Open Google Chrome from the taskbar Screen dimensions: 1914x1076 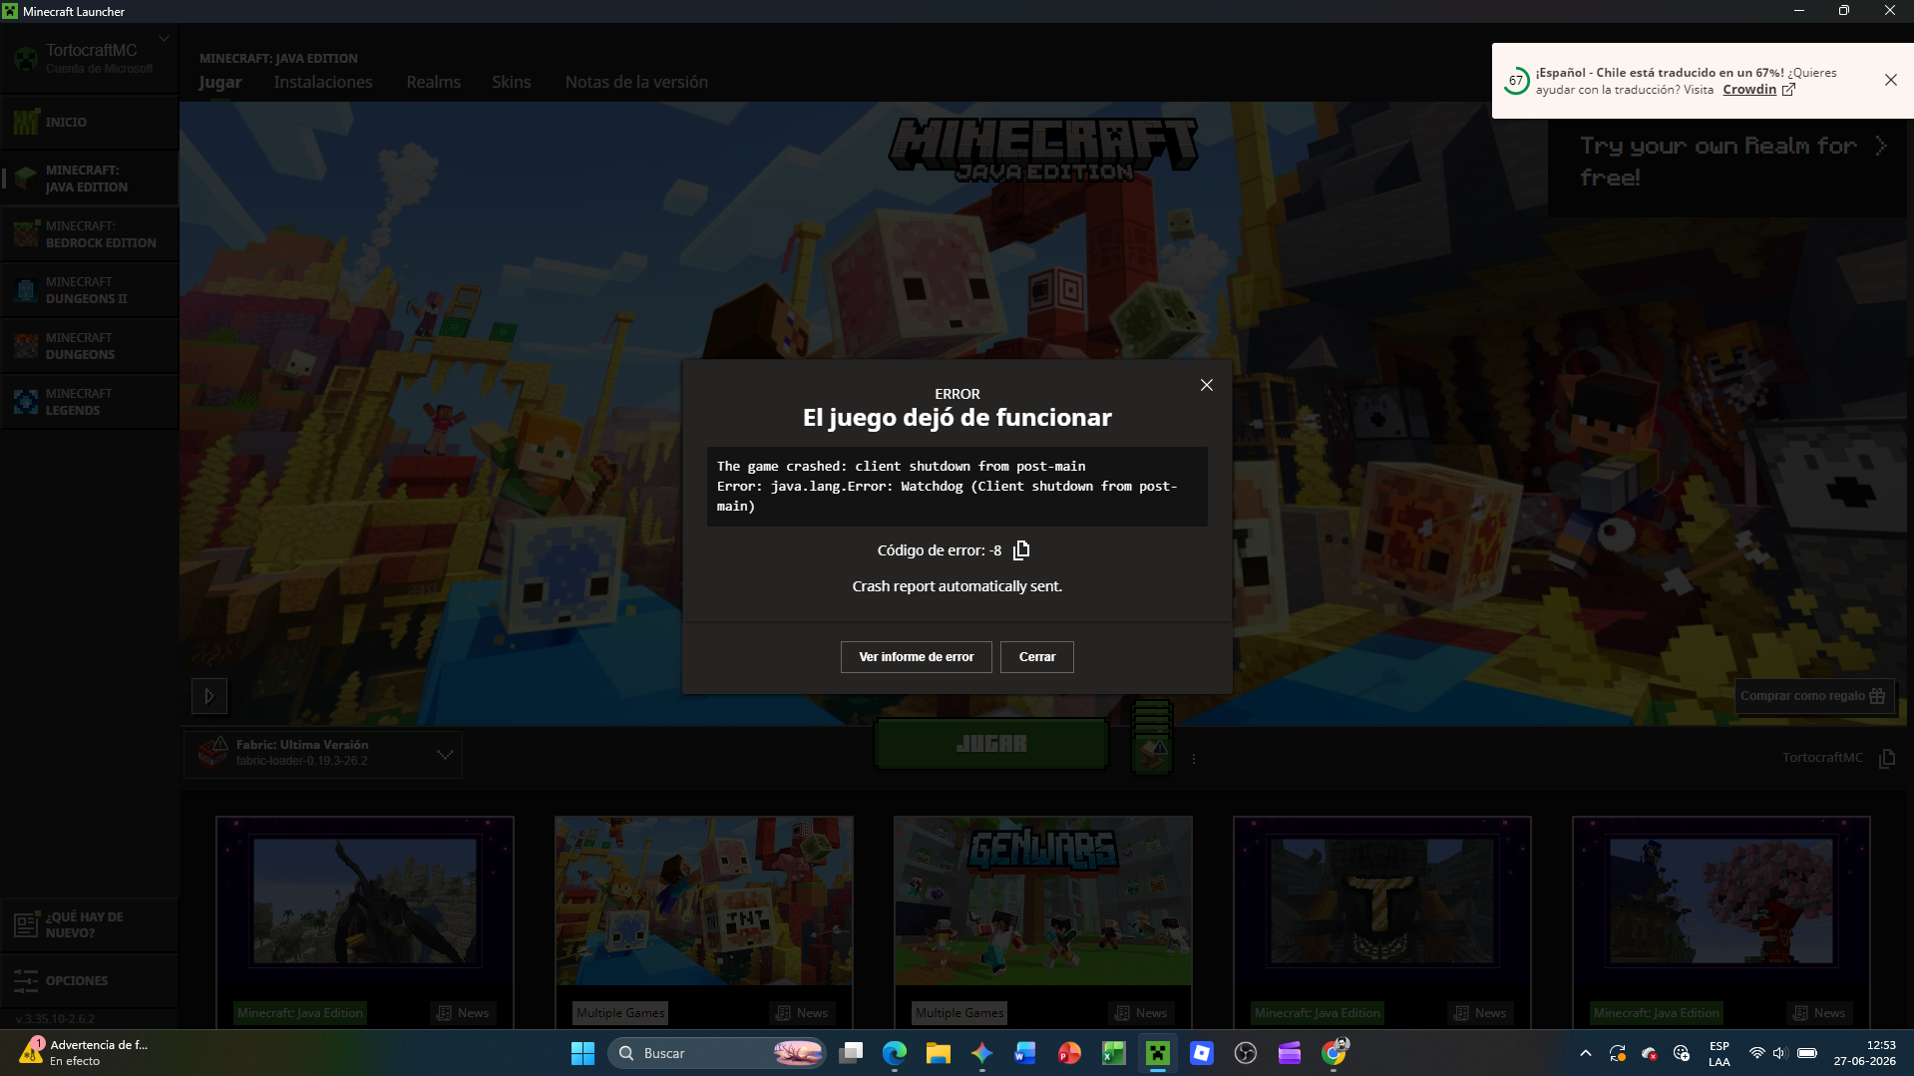point(1334,1053)
